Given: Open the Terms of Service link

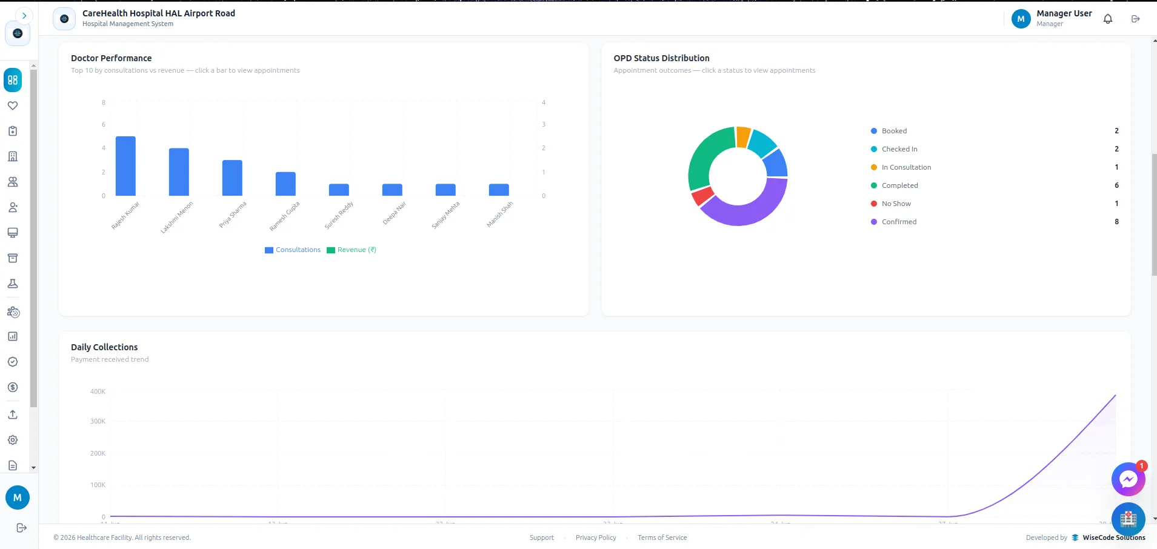Looking at the screenshot, I should point(662,537).
